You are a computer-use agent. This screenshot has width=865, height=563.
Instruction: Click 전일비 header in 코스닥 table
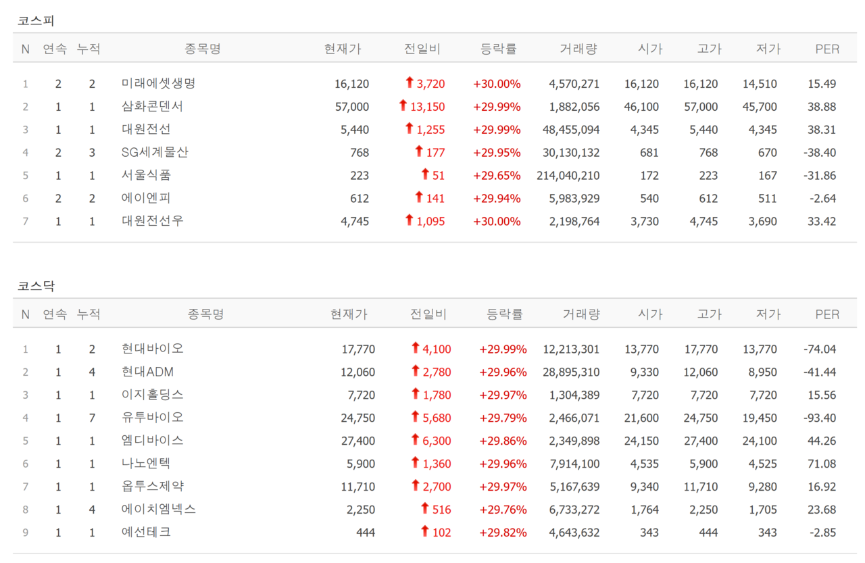click(428, 314)
